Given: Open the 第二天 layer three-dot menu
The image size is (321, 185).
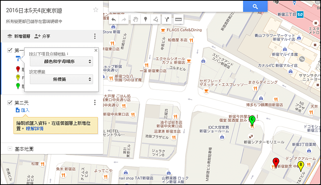Looking at the screenshot, I should click(x=95, y=102).
